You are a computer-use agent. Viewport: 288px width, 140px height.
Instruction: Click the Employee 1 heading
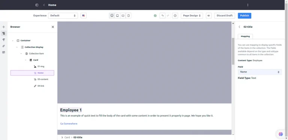point(71,110)
